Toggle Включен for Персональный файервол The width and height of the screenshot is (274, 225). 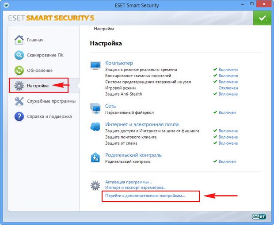[227, 112]
